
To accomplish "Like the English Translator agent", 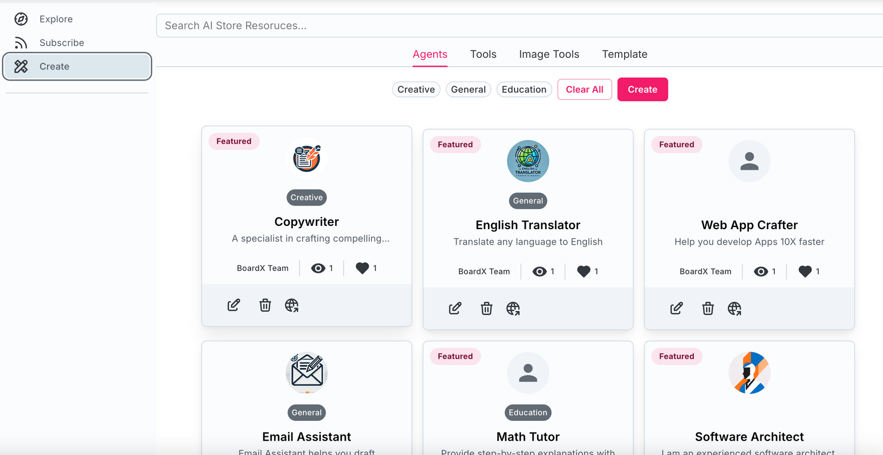I will [x=583, y=272].
